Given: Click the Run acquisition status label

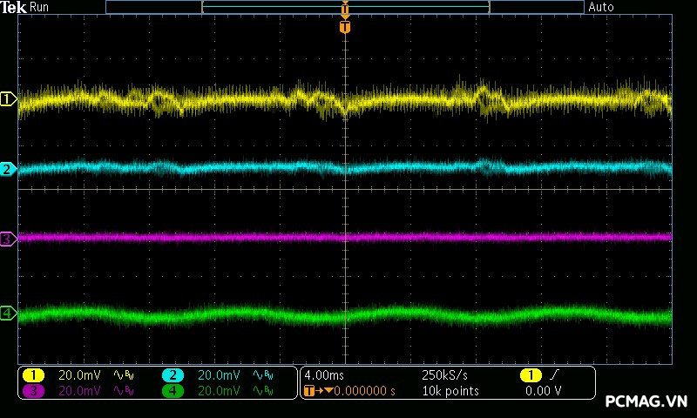Looking at the screenshot, I should 40,7.
